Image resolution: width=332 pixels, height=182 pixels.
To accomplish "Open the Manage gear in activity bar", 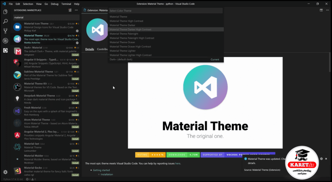I will coord(5,172).
